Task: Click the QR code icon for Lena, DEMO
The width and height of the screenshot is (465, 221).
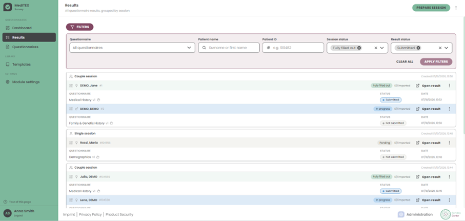Action: [x=71, y=200]
